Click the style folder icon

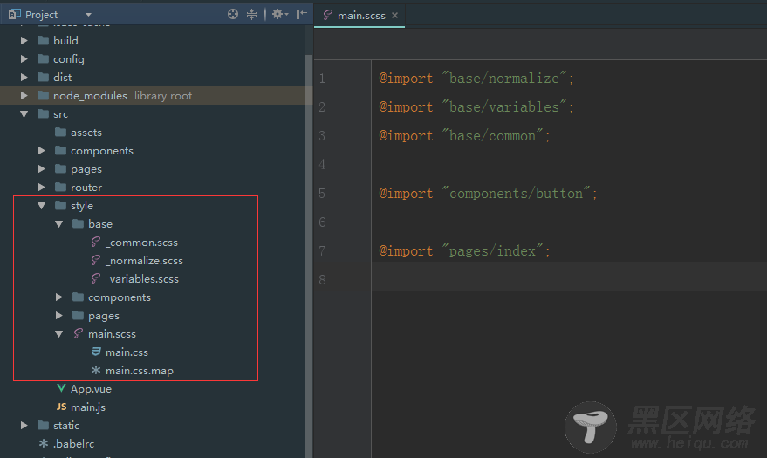pos(61,205)
